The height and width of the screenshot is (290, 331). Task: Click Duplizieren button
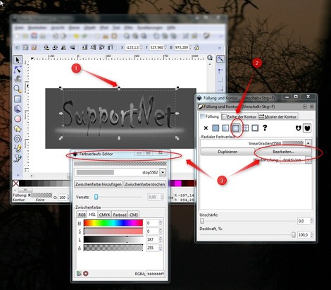point(227,152)
